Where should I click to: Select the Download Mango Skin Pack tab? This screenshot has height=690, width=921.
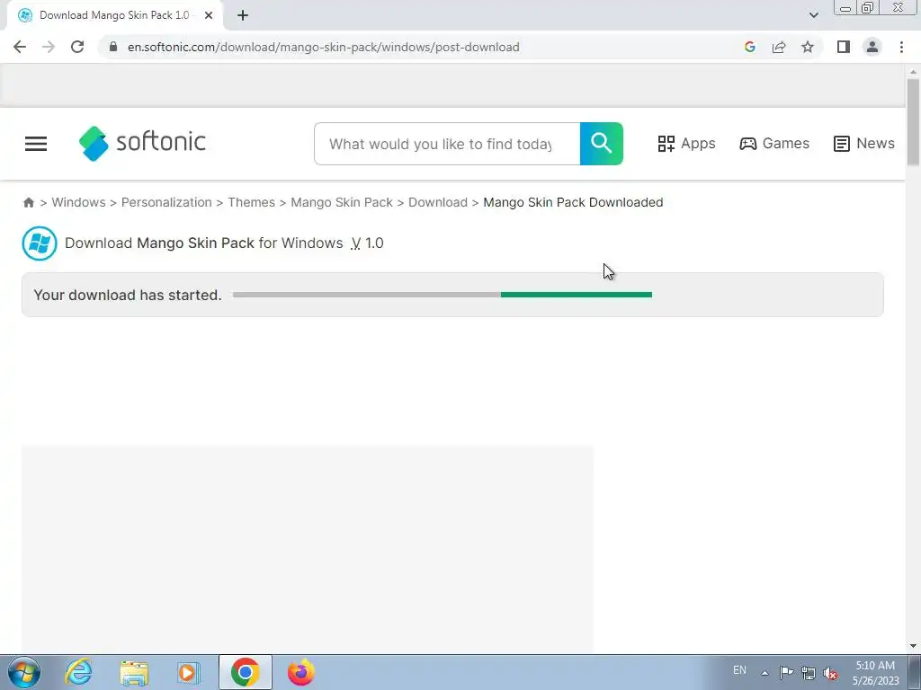coord(114,15)
